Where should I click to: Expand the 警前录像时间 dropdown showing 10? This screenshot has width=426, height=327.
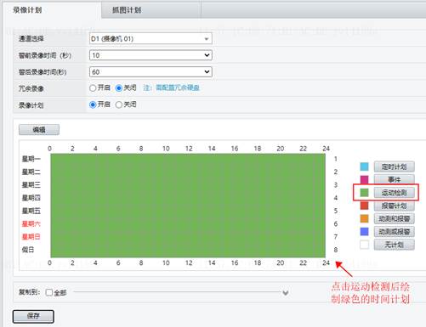pos(151,55)
